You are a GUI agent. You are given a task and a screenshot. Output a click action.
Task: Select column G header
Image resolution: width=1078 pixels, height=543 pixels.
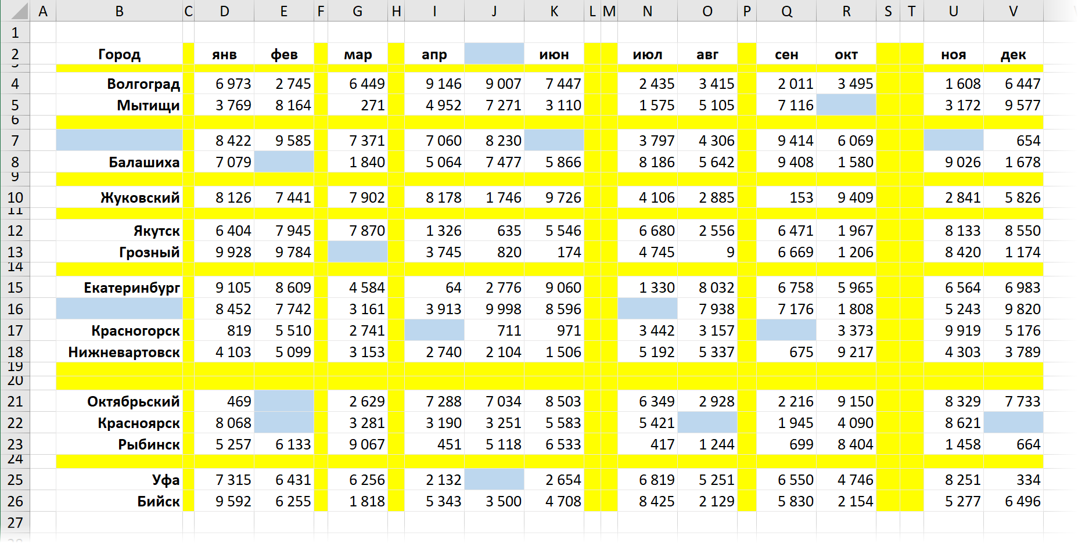click(x=357, y=11)
